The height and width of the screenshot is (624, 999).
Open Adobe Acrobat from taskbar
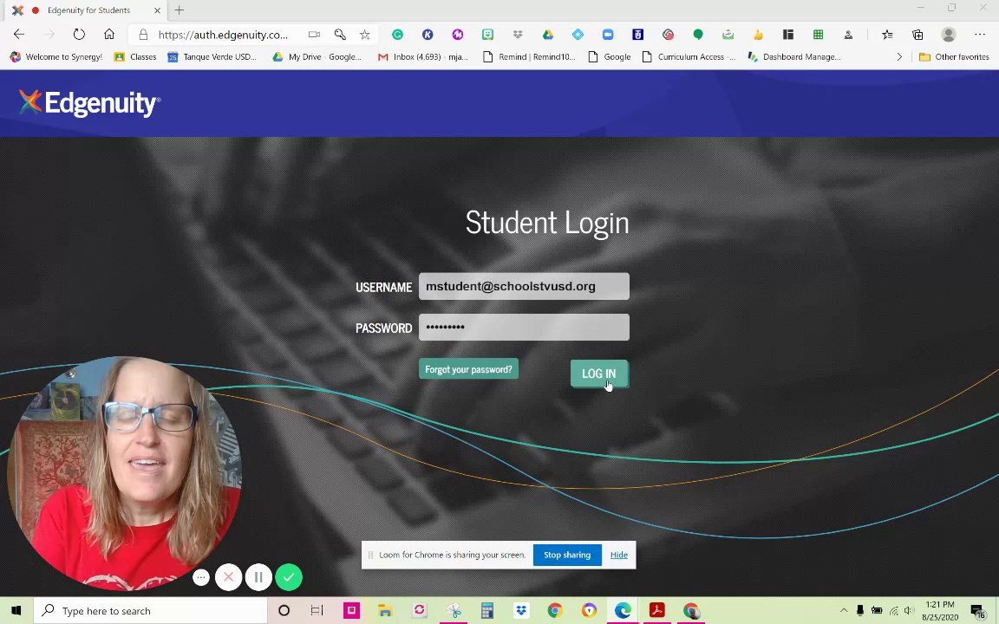(x=656, y=611)
